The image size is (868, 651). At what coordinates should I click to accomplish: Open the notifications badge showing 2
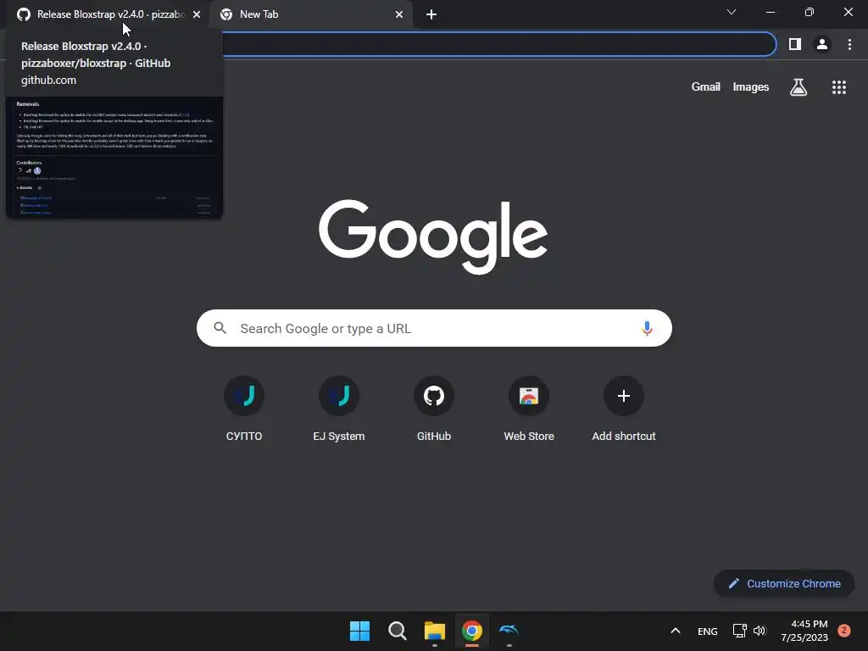[x=844, y=631]
